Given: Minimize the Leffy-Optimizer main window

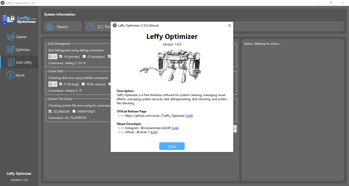Looking at the screenshot, I should (319, 3).
